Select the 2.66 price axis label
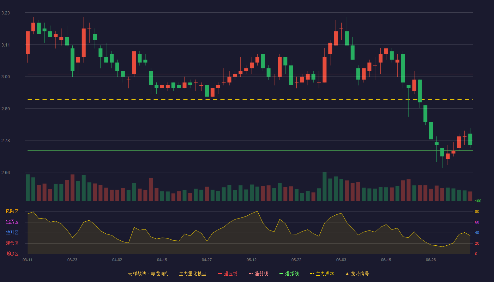Image resolution: width=494 pixels, height=282 pixels. (6, 173)
